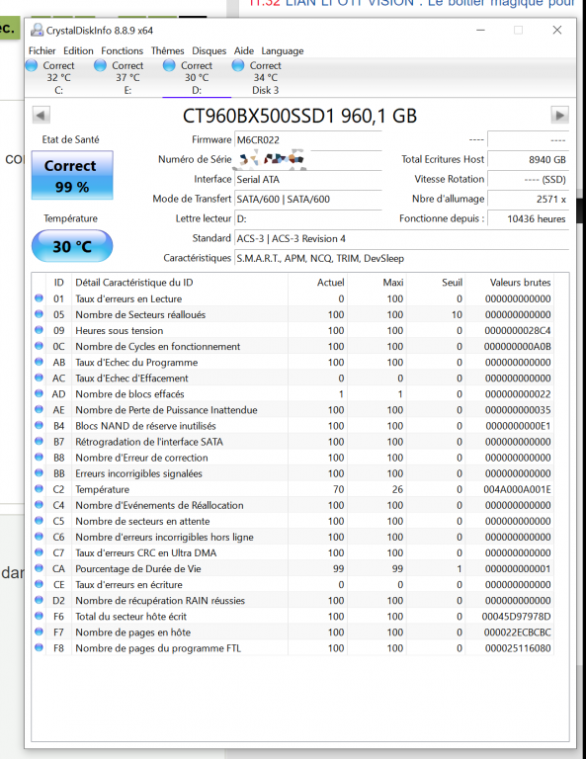Open the Language menu
The height and width of the screenshot is (759, 586).
tap(283, 50)
